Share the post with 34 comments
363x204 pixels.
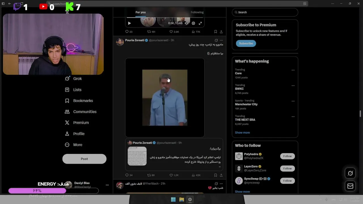tap(221, 175)
